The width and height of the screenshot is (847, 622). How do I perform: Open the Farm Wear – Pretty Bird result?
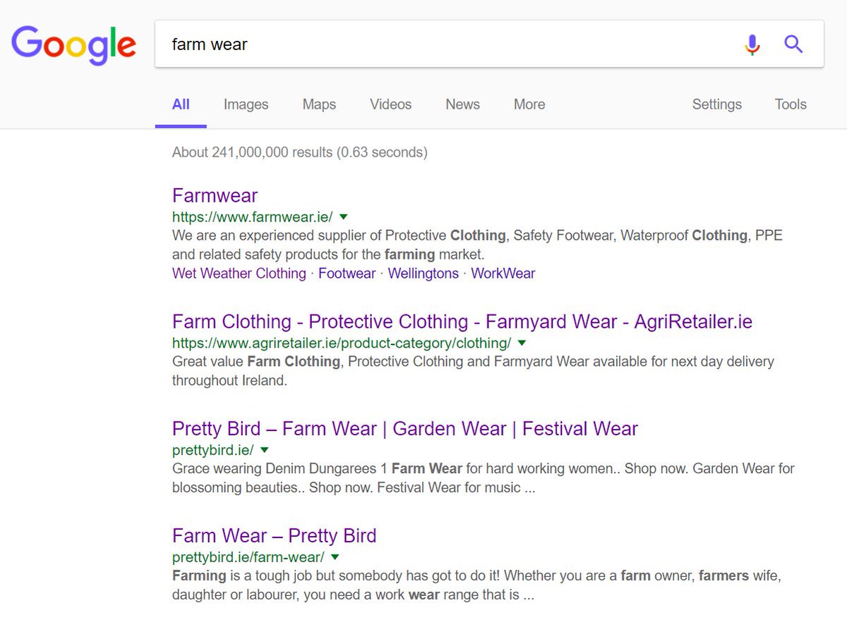pyautogui.click(x=274, y=535)
